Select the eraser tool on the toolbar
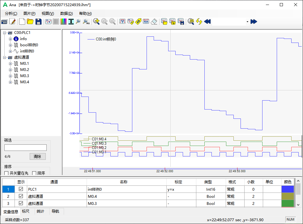Image resolution: width=303 pixels, height=224 pixels. [154, 22]
